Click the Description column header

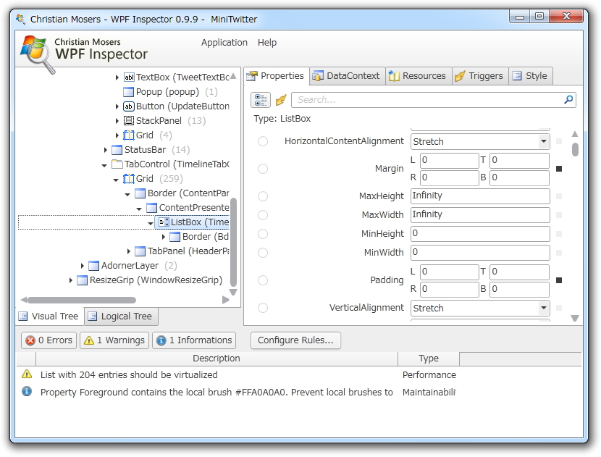click(x=217, y=359)
